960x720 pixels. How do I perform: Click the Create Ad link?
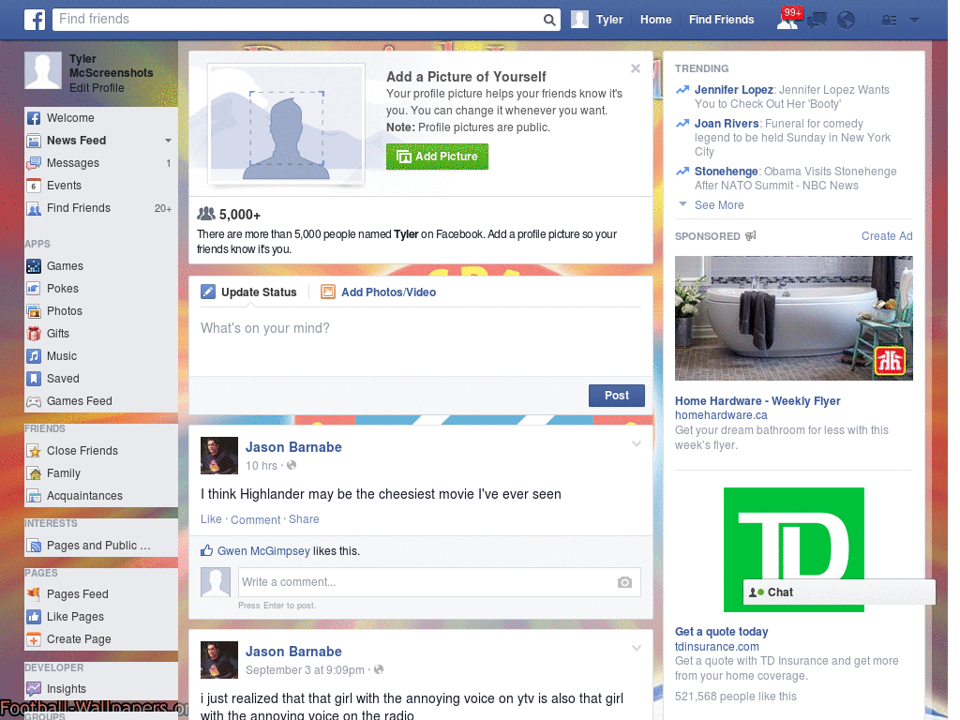[887, 236]
